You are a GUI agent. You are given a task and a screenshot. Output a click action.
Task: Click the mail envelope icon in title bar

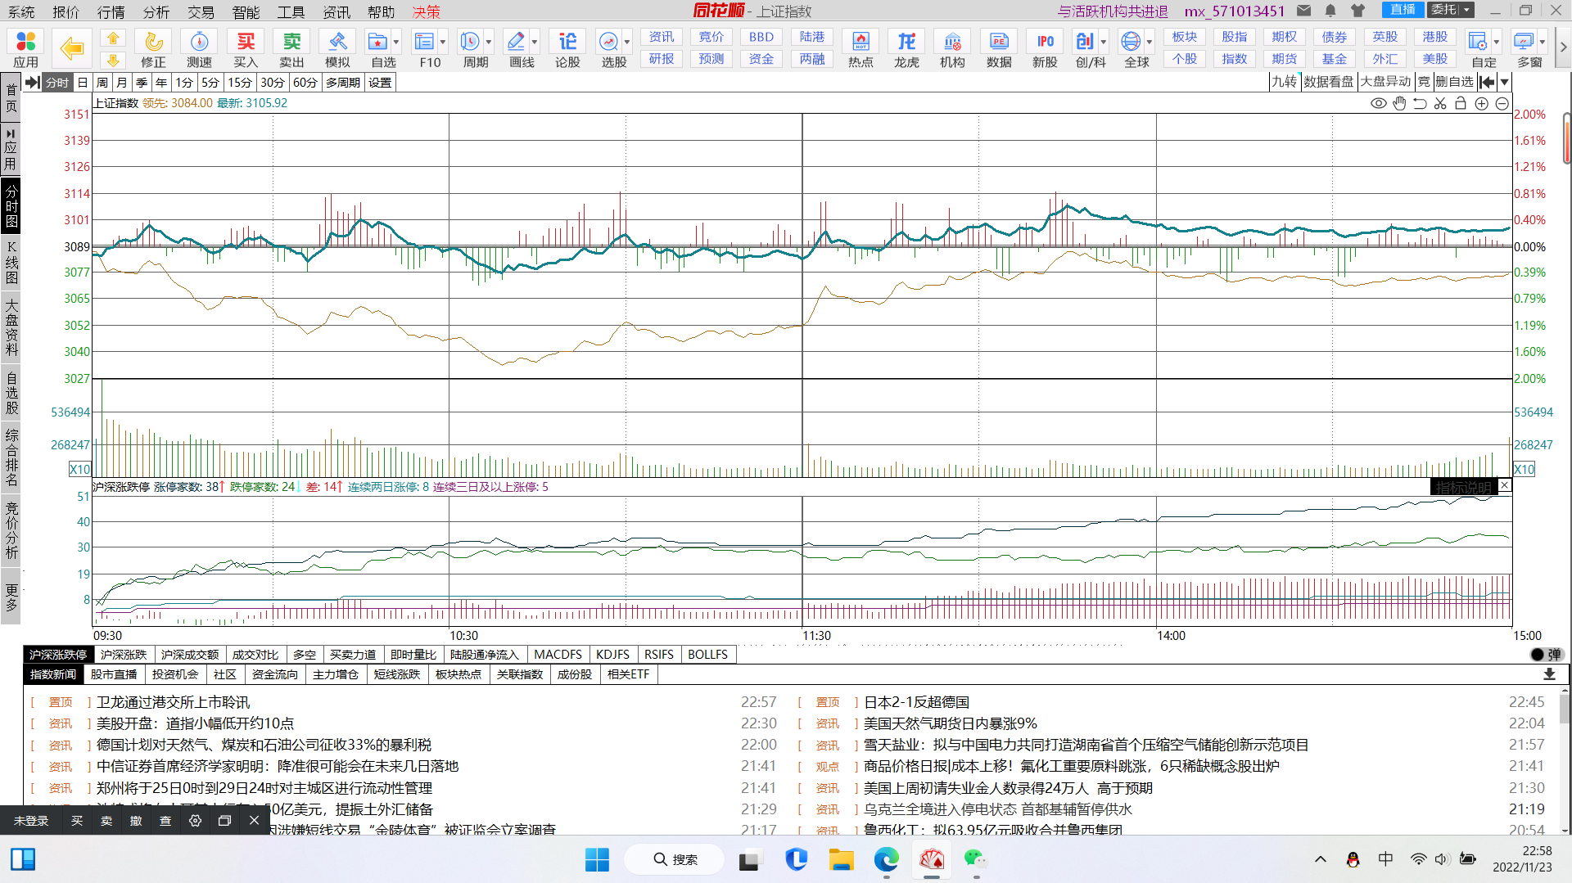[1304, 11]
